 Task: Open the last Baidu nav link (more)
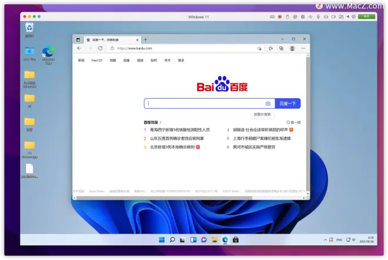point(181,60)
